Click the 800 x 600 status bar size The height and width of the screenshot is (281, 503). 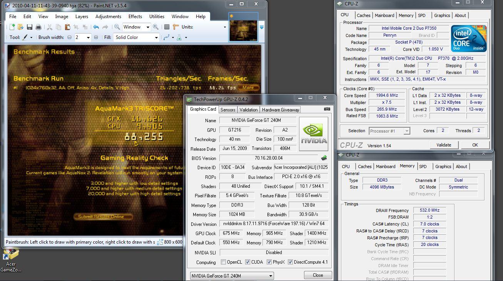pos(173,242)
